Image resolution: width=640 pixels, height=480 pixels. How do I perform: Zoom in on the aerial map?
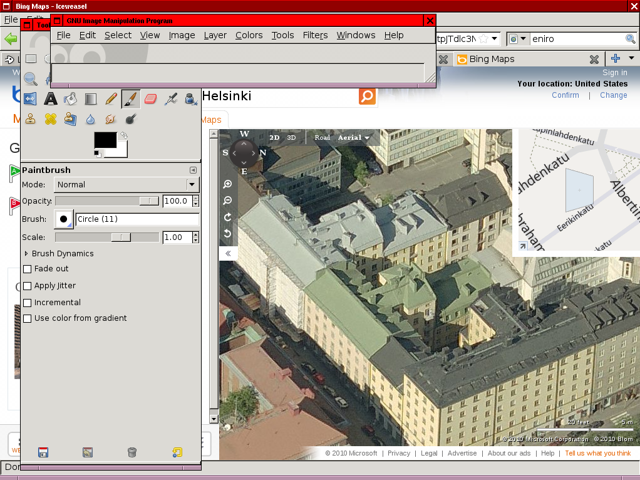tap(228, 184)
